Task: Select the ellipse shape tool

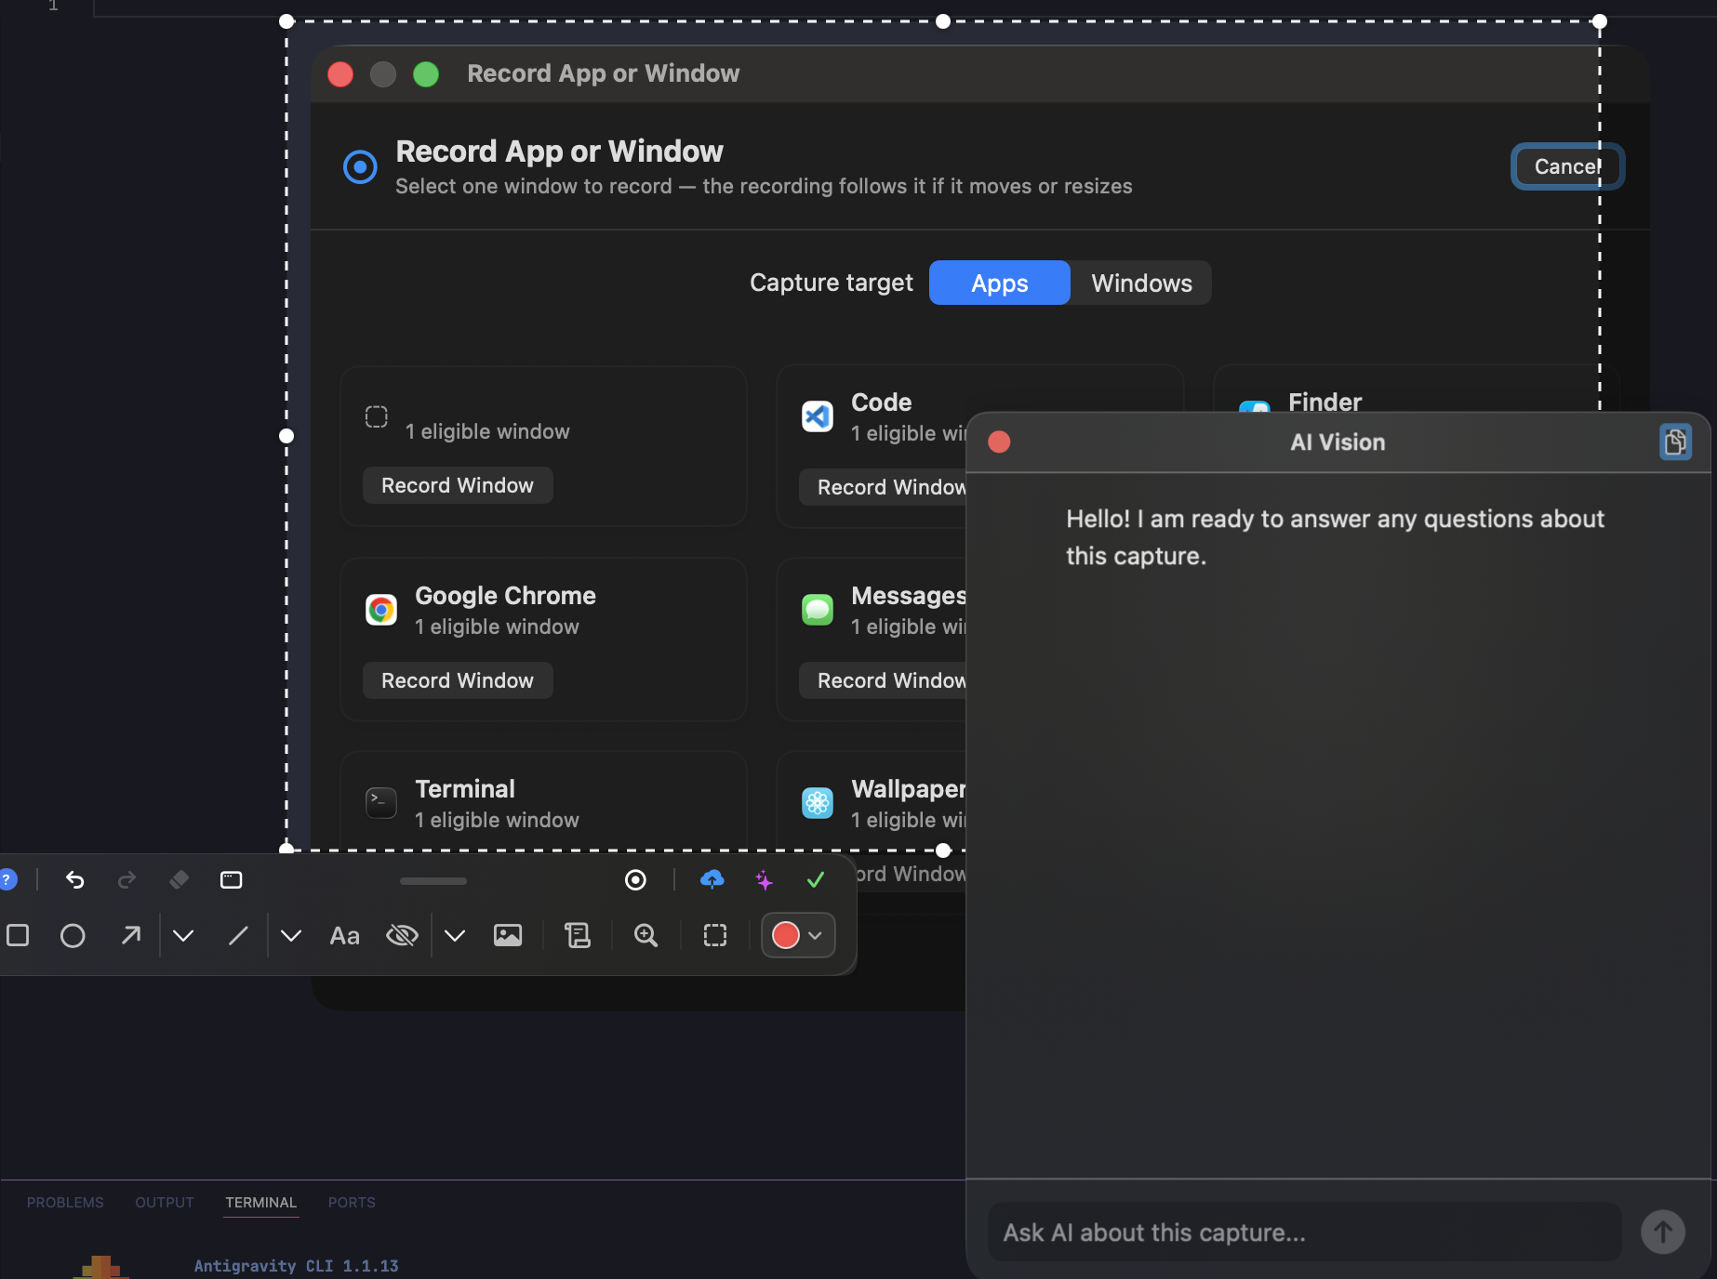Action: click(x=73, y=935)
